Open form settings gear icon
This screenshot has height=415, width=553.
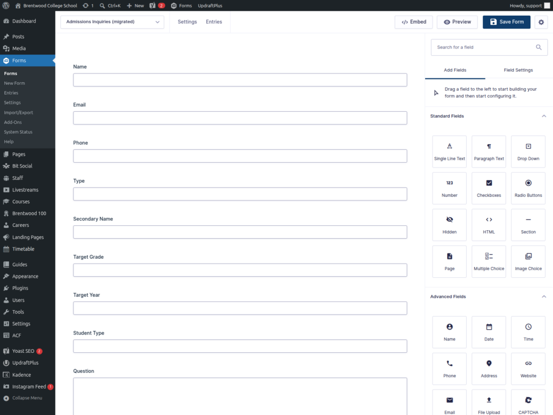tap(541, 22)
